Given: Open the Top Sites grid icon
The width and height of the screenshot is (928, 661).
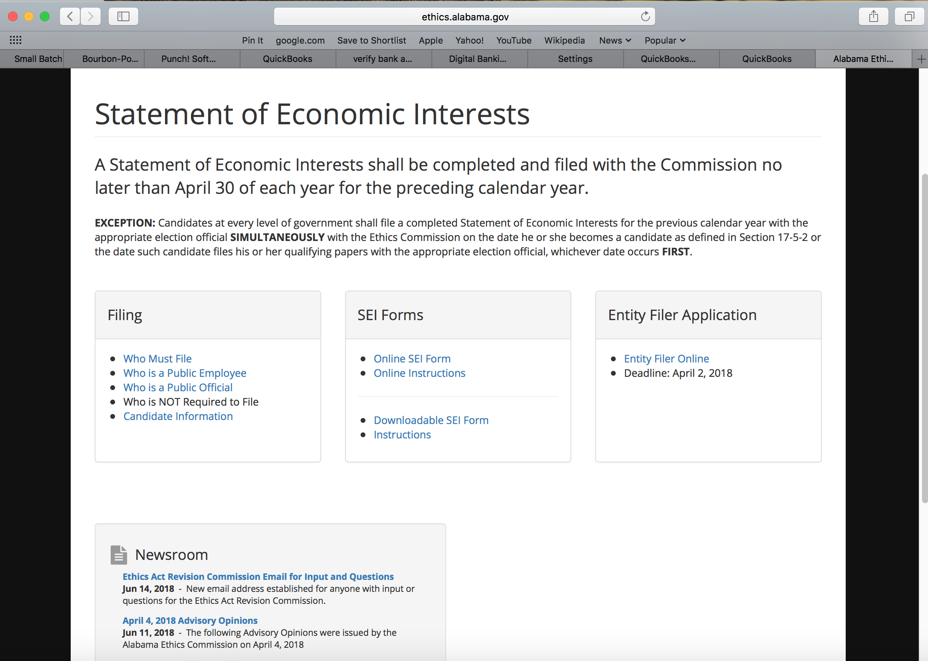Looking at the screenshot, I should (16, 40).
